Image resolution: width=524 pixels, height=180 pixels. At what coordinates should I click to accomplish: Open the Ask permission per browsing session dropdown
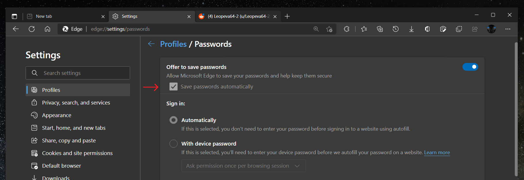(243, 166)
